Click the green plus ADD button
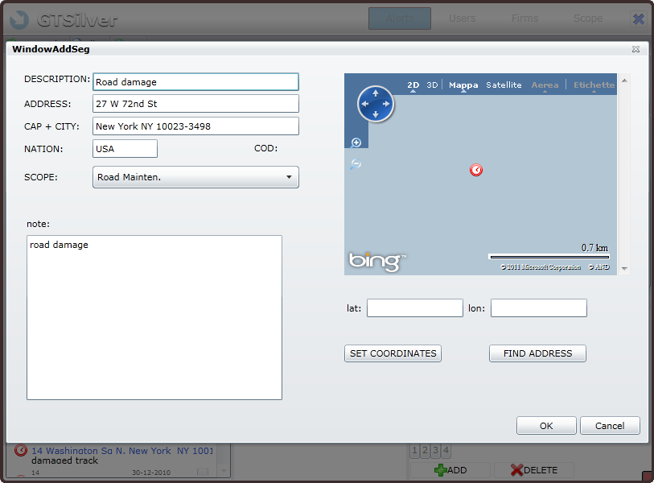The height and width of the screenshot is (483, 654). click(x=450, y=470)
